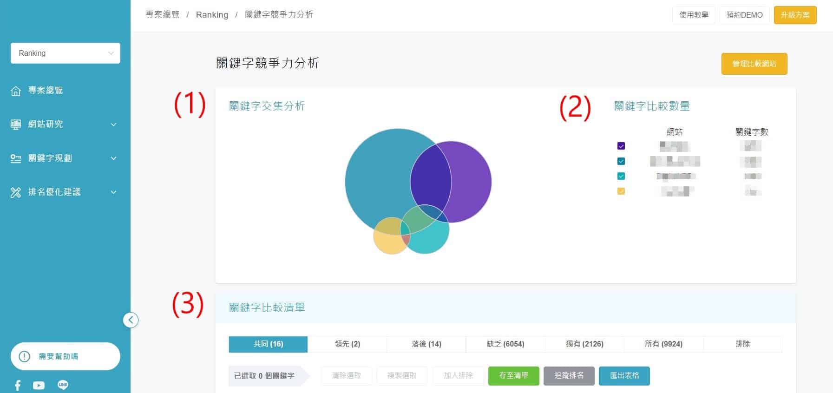Click the home icon beside 專案總覽
Image resolution: width=833 pixels, height=393 pixels.
(16, 91)
